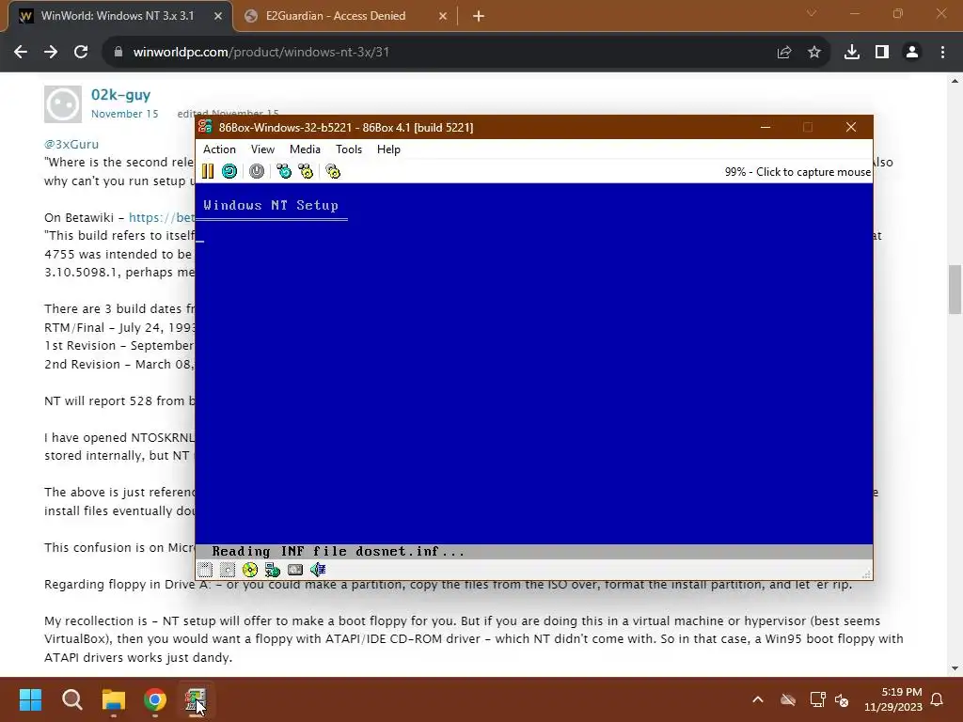Click the 86Box taskbar icon
The image size is (963, 722).
(196, 699)
